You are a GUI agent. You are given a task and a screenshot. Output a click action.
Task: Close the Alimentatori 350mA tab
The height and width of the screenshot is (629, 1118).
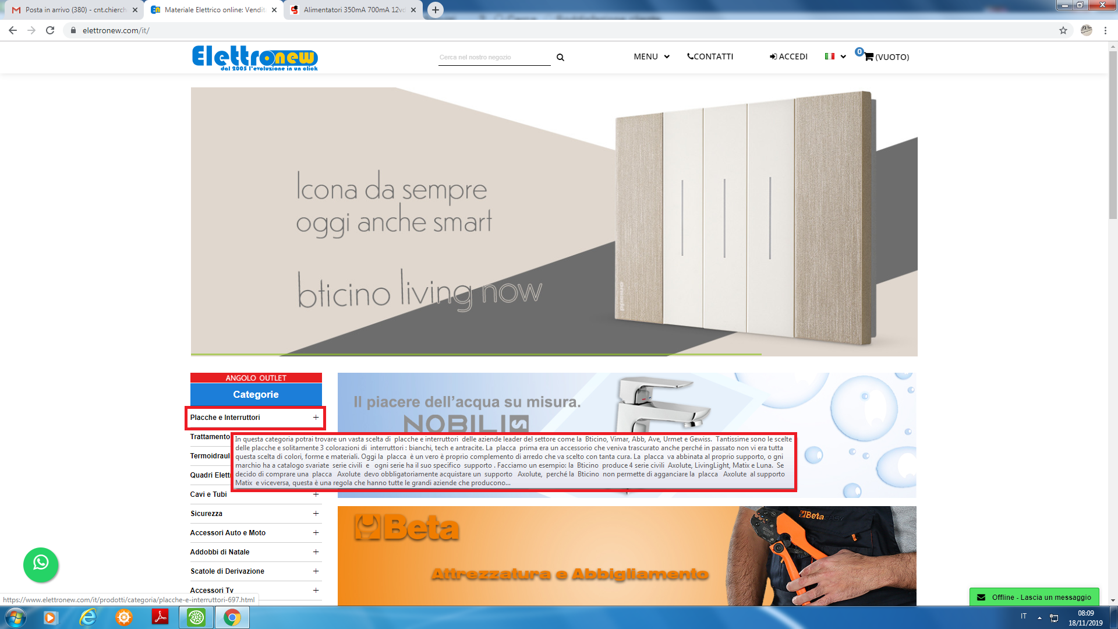click(x=413, y=10)
